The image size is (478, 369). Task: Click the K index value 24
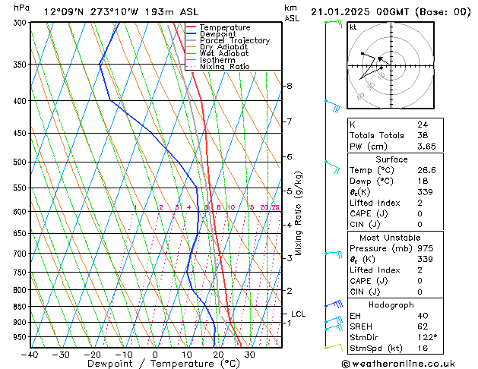click(x=423, y=125)
